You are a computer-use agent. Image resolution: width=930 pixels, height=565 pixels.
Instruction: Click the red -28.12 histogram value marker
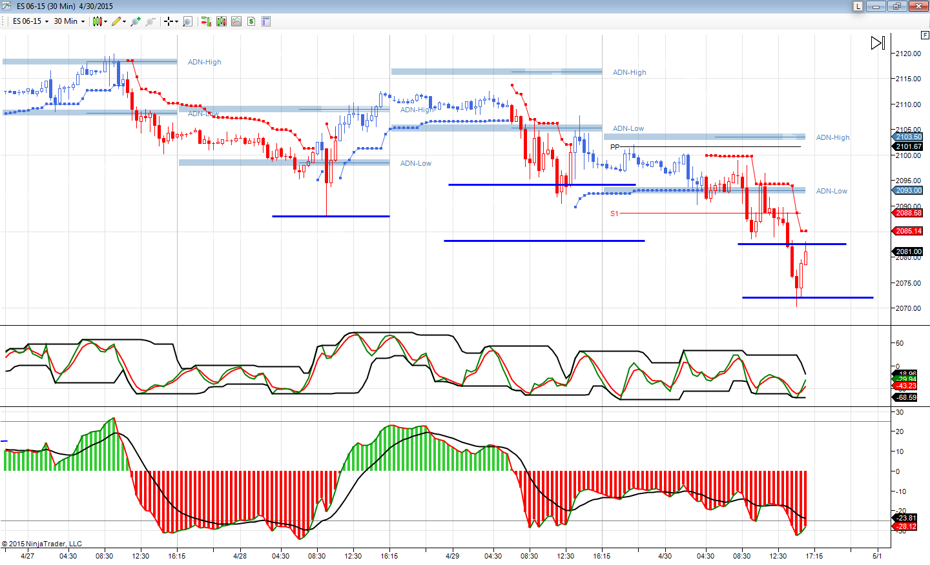(x=905, y=526)
